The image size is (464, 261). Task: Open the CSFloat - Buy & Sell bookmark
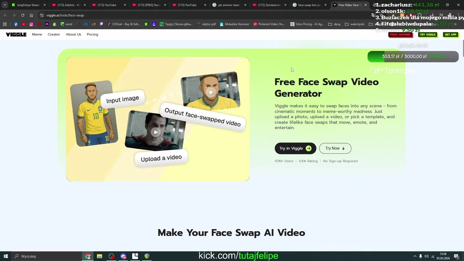pyautogui.click(x=124, y=24)
